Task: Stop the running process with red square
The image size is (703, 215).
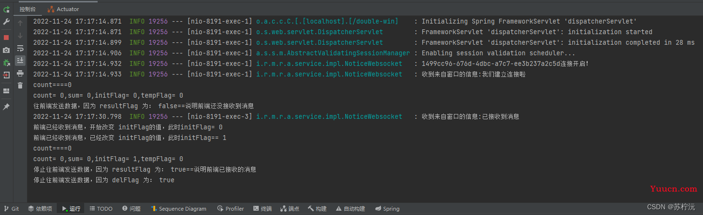Action: coord(6,38)
